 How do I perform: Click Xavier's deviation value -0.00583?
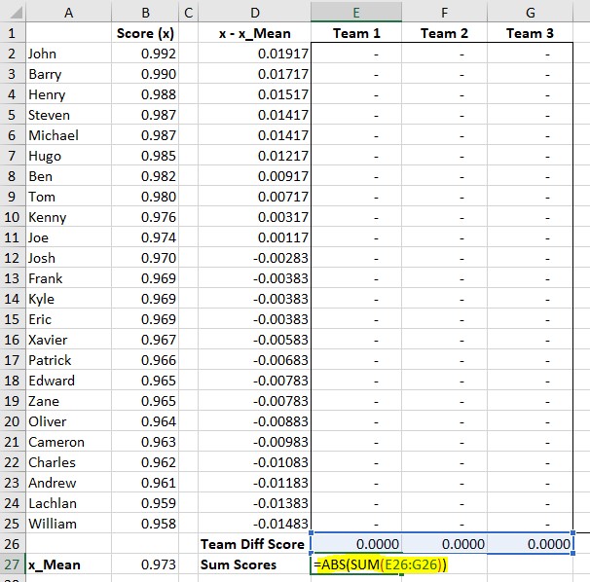point(254,340)
